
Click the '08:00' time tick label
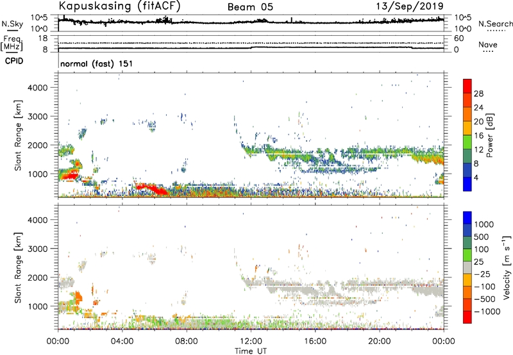coord(187,342)
